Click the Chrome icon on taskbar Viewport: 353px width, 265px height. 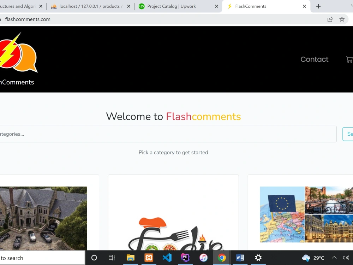pos(222,258)
